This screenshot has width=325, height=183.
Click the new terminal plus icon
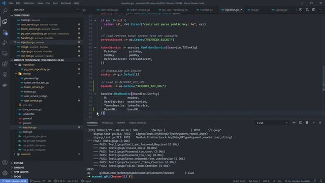(294, 123)
